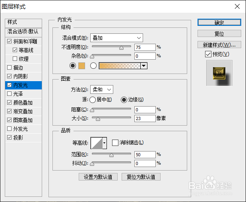This screenshot has width=246, height=202.
Task: Click the 大小 slider handle
Action: click(x=98, y=119)
